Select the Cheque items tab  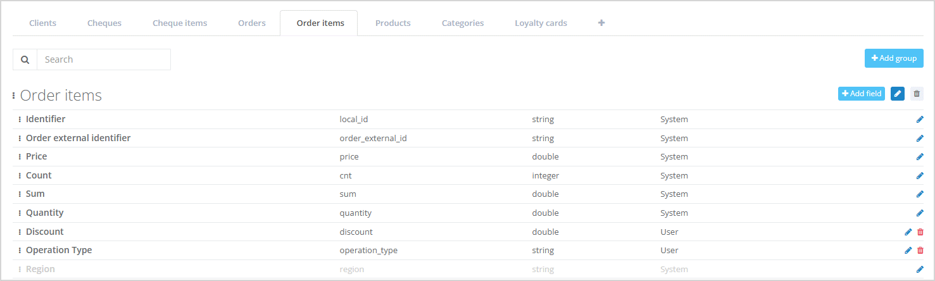pyautogui.click(x=180, y=23)
